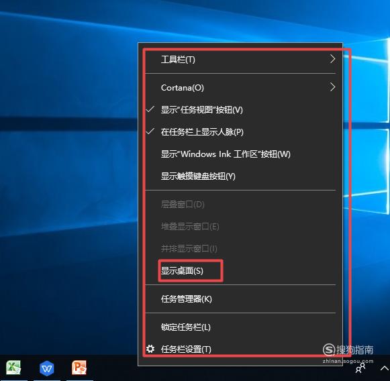Expand the 工具栏(T) submenu arrow
Screen dimensions: 390x381
332,59
